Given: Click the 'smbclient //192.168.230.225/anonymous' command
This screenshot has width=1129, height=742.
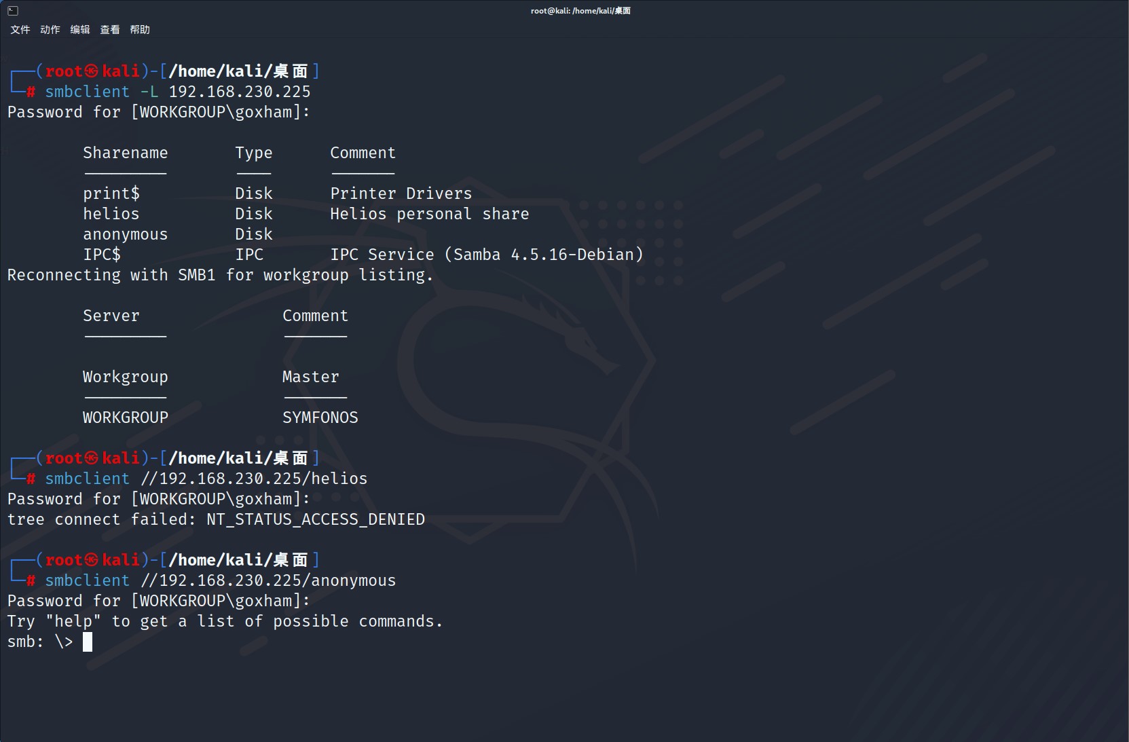Looking at the screenshot, I should (221, 581).
